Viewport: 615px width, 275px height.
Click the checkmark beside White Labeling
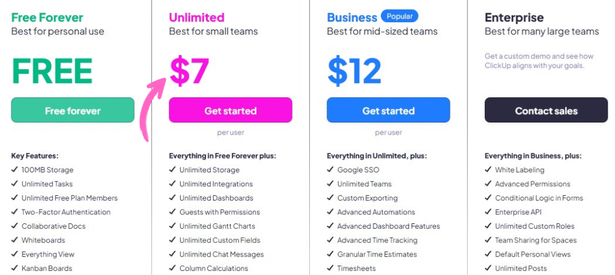[x=488, y=170]
